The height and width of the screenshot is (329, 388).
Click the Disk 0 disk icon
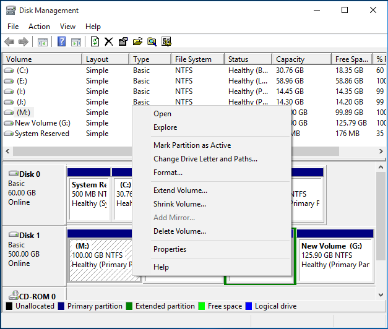point(14,173)
